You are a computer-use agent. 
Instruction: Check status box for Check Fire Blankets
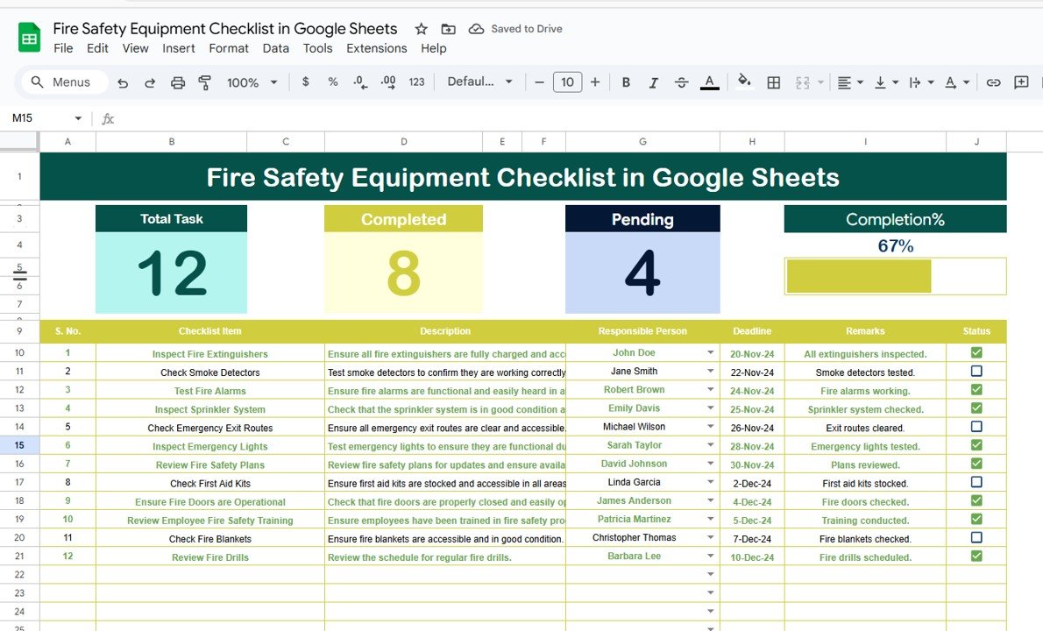coord(976,537)
